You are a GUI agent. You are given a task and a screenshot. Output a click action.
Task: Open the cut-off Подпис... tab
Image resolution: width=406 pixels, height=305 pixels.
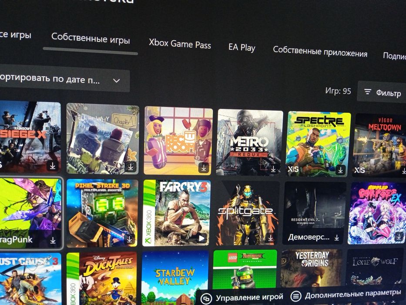coord(394,55)
